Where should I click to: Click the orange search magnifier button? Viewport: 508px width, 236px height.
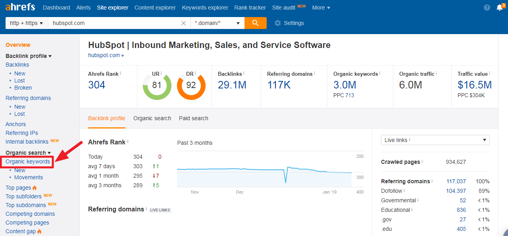(x=256, y=23)
